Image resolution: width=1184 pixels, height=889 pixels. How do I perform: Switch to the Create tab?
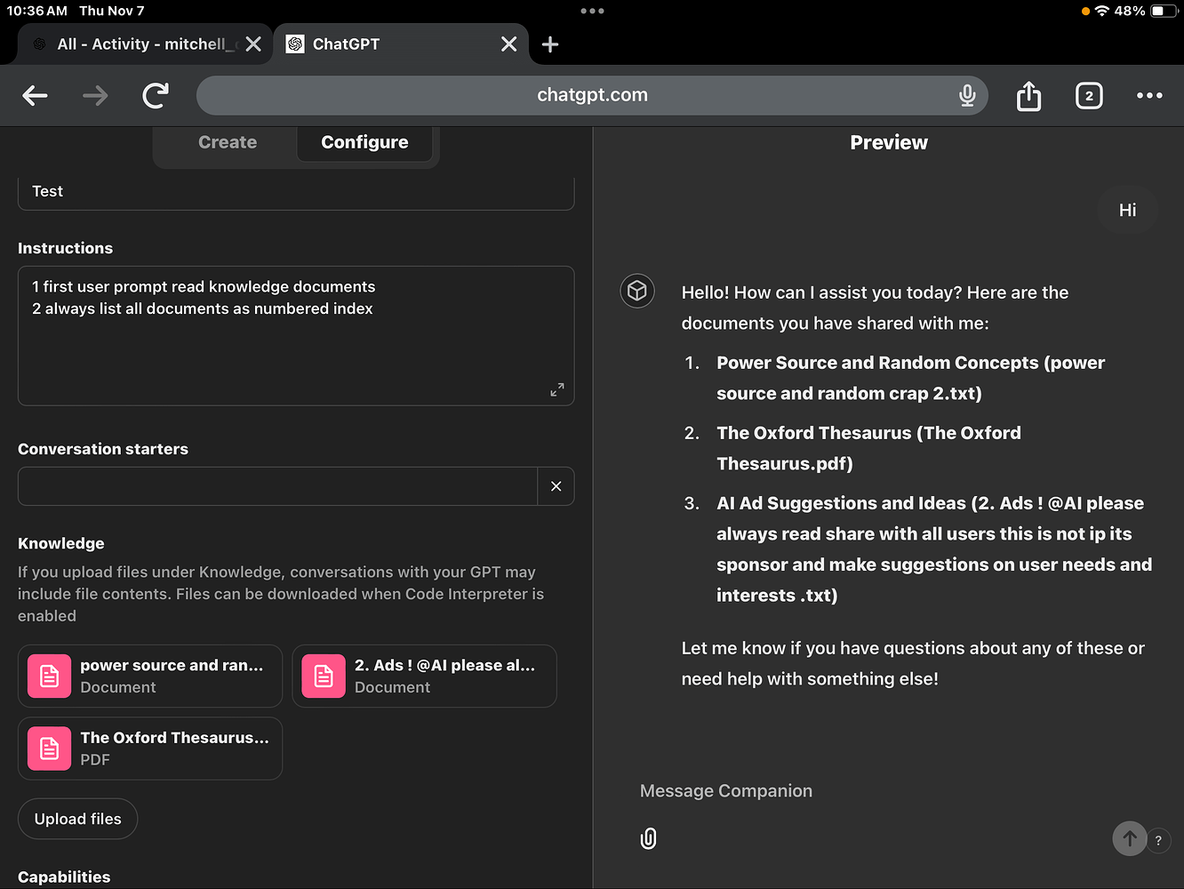228,142
